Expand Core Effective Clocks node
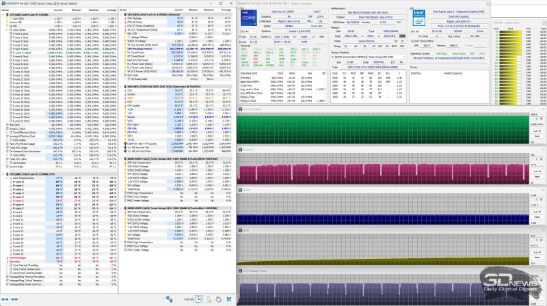 [x=7, y=133]
